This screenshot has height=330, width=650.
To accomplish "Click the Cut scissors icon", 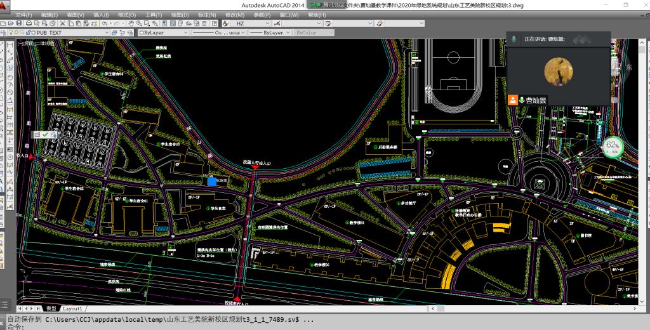I will (62, 23).
